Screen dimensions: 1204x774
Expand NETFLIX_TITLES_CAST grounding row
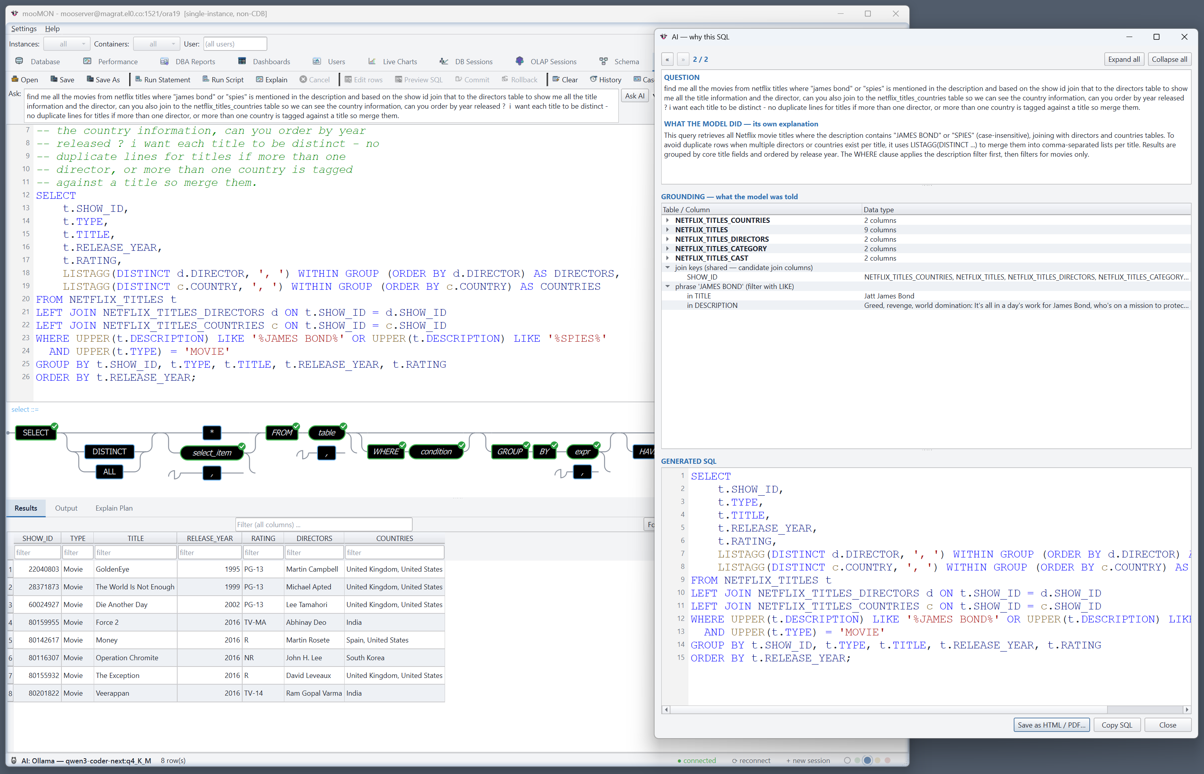[x=668, y=258]
